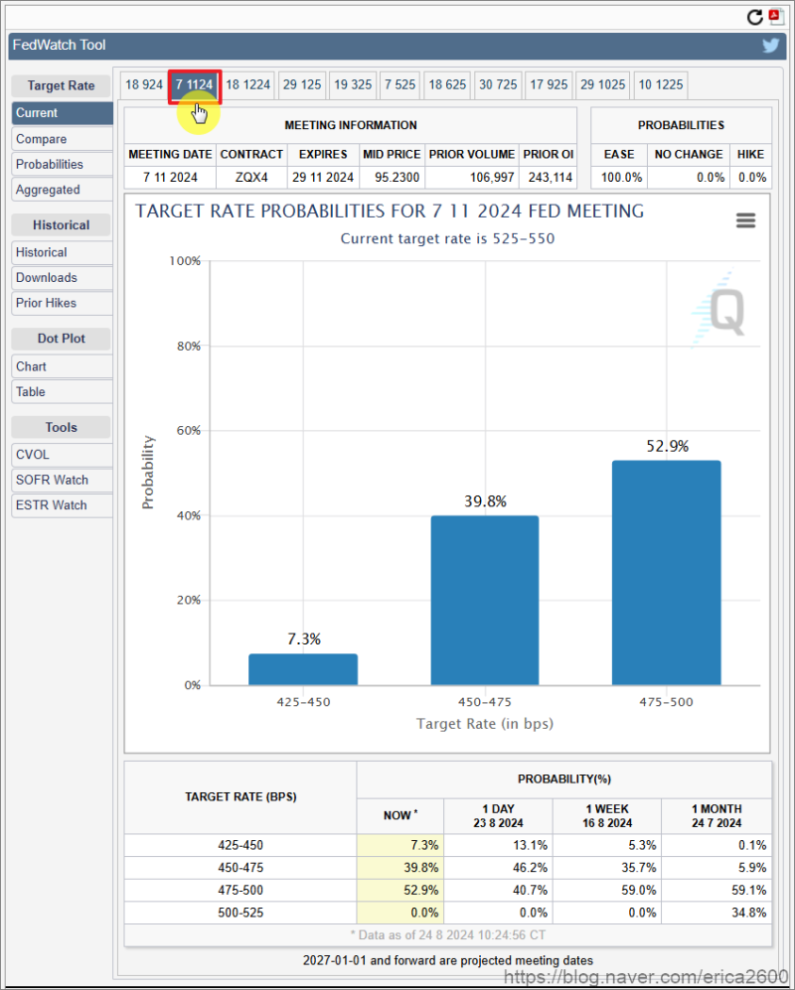This screenshot has width=795, height=990.
Task: Click the 34.8% 1 MONTH cell
Action: pyautogui.click(x=716, y=913)
